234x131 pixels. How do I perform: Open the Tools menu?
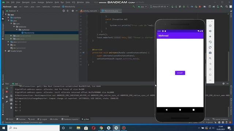(68, 3)
